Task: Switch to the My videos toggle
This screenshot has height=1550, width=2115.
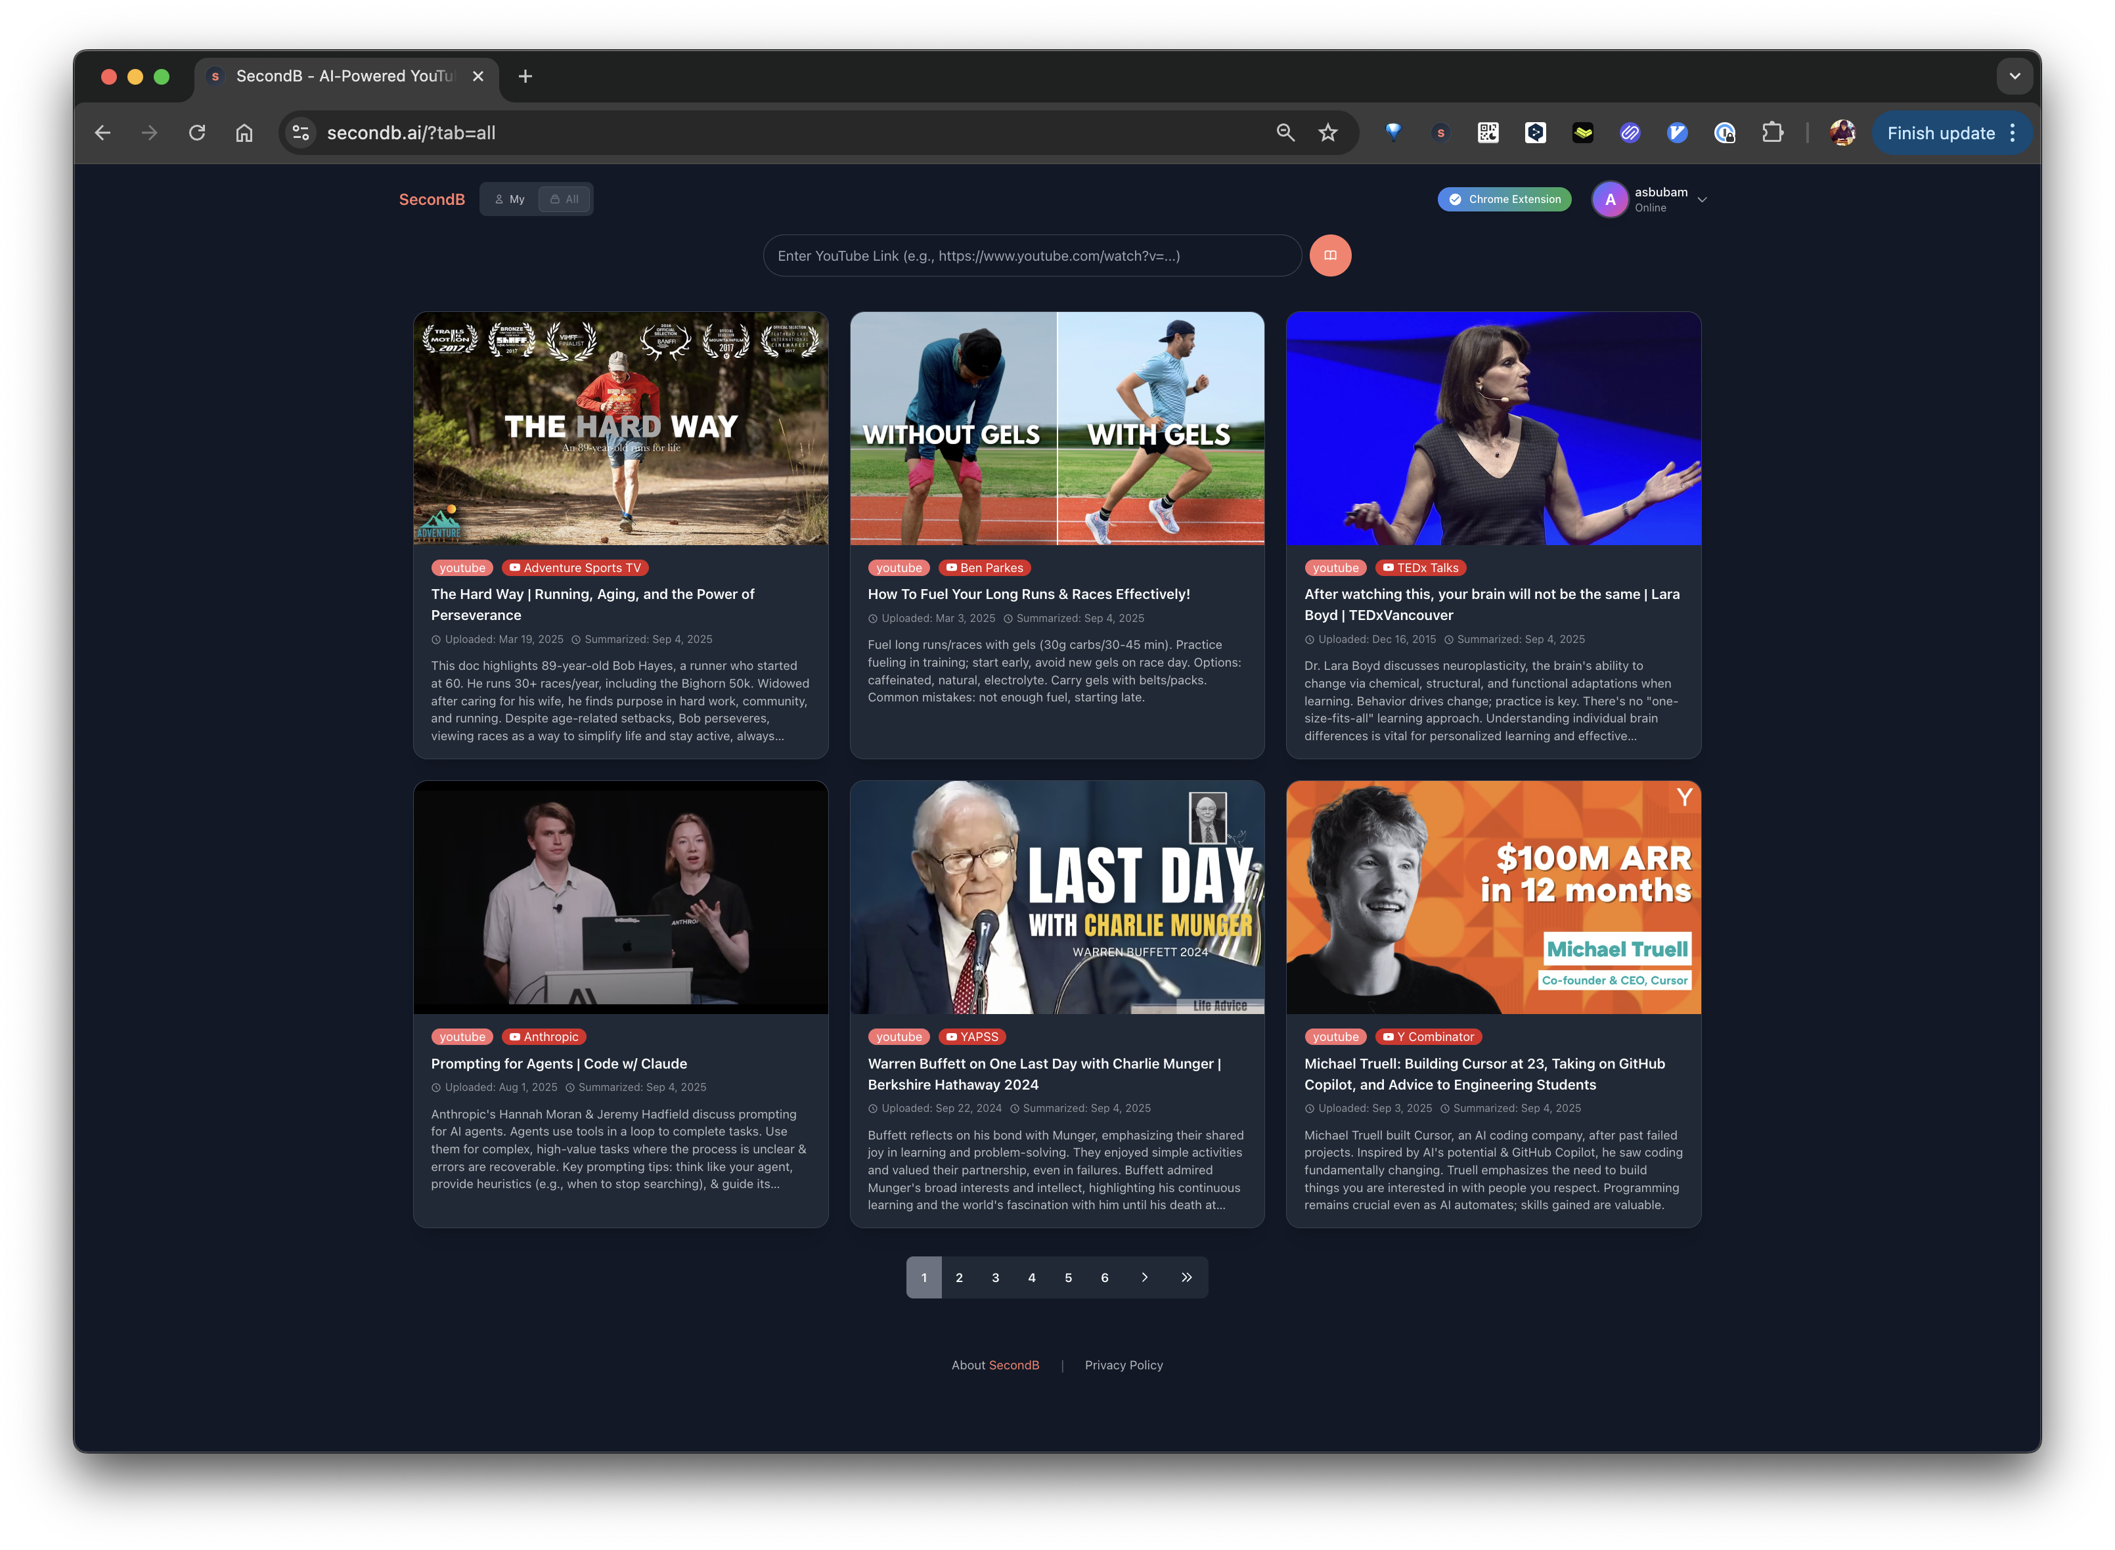Action: [x=510, y=199]
